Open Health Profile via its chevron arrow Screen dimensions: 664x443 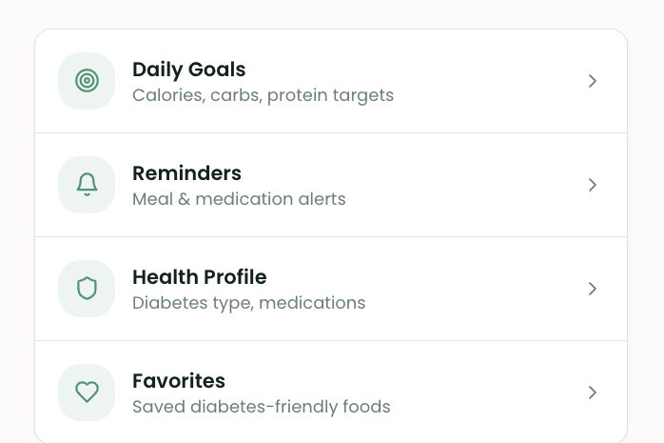(x=593, y=289)
